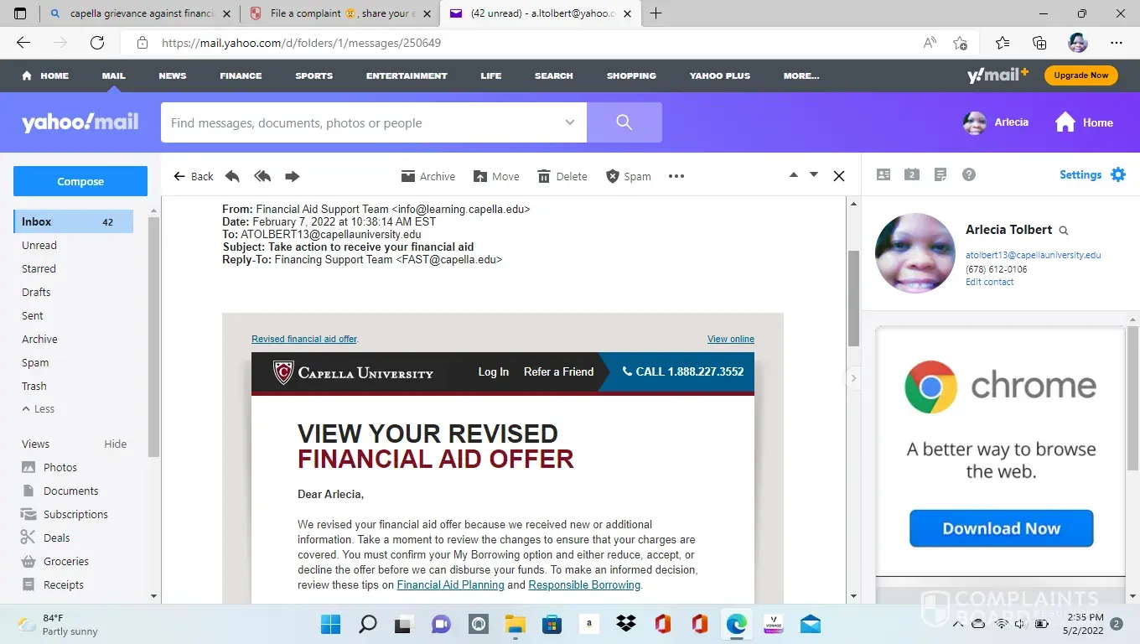Image resolution: width=1140 pixels, height=644 pixels.
Task: Open the Responsible Borrowing link
Action: click(x=584, y=584)
